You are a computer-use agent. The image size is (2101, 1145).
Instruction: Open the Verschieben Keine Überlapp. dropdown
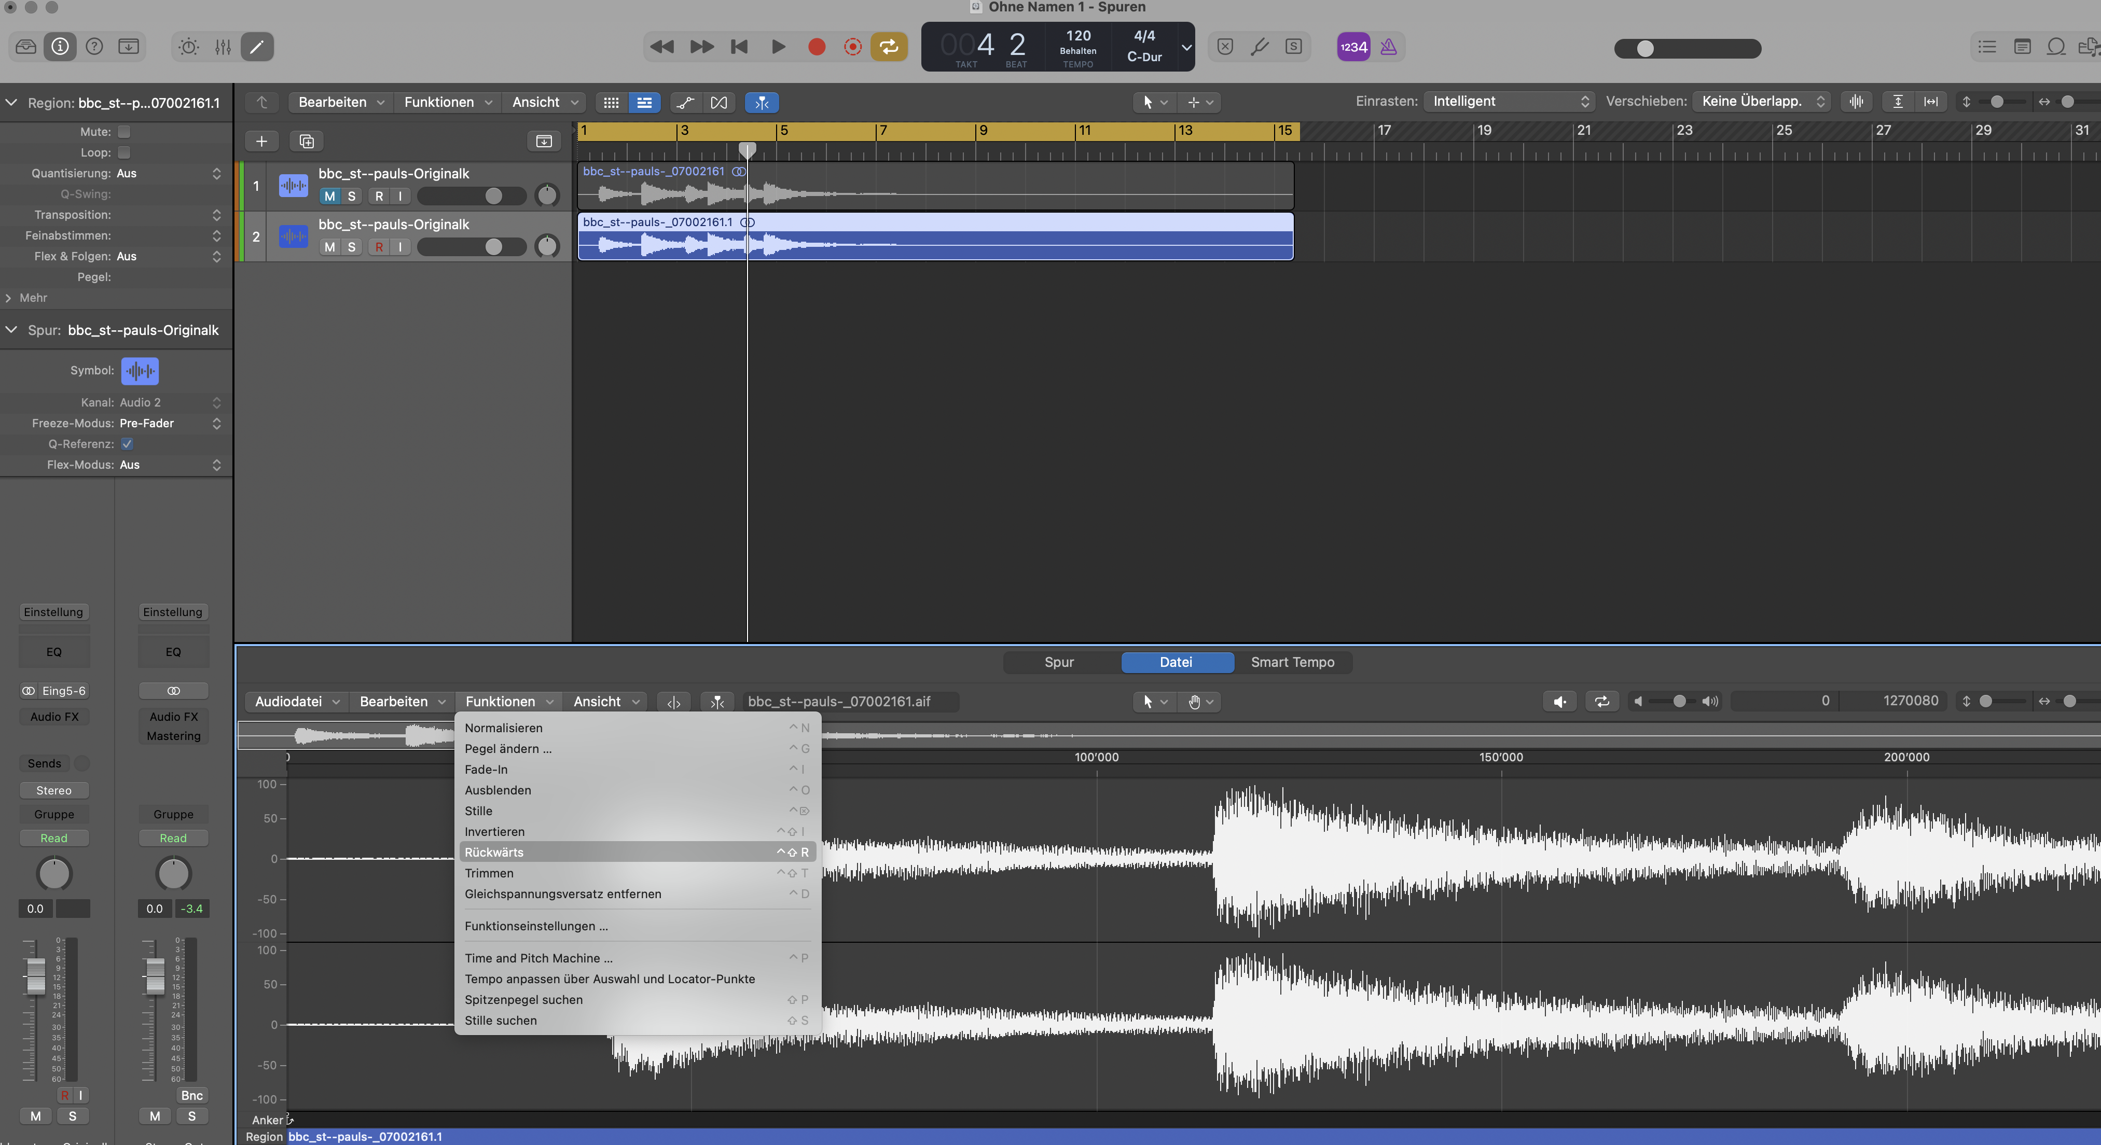(1762, 101)
